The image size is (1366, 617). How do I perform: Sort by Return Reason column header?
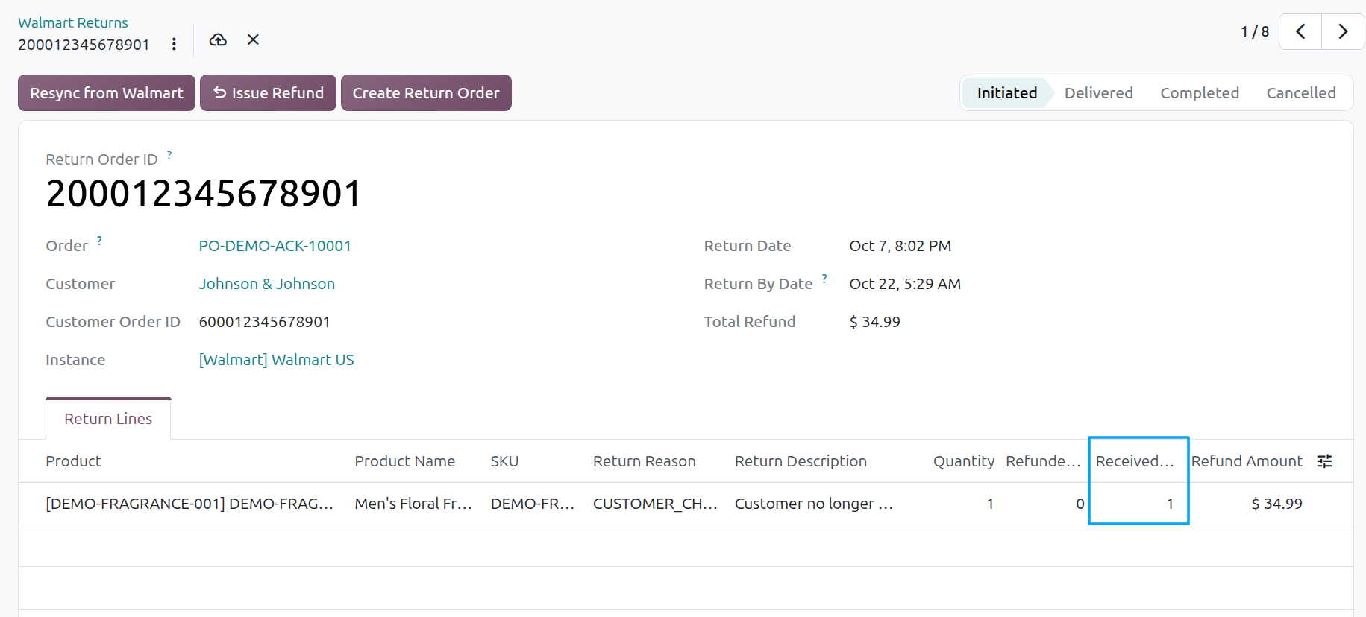pos(644,461)
